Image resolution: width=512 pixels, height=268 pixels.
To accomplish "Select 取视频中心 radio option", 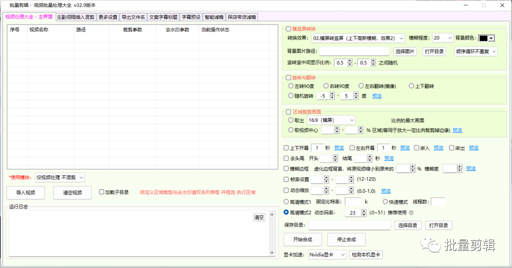I will 291,130.
